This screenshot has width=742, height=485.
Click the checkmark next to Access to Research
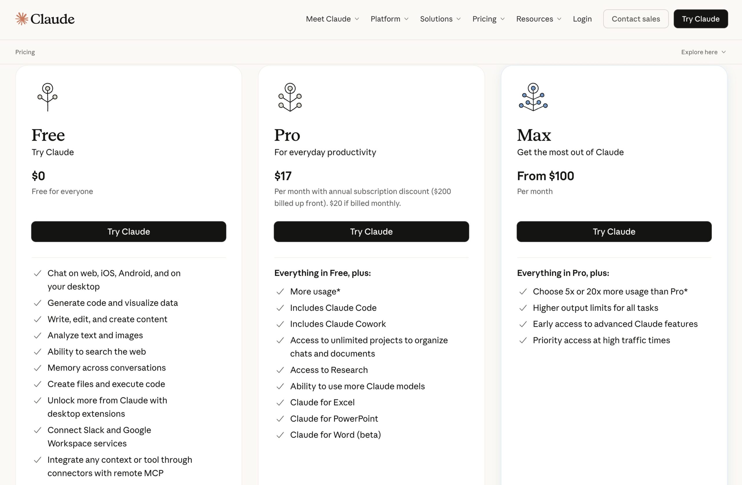click(280, 370)
